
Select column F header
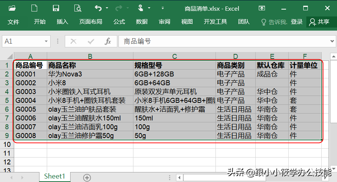(x=305, y=56)
